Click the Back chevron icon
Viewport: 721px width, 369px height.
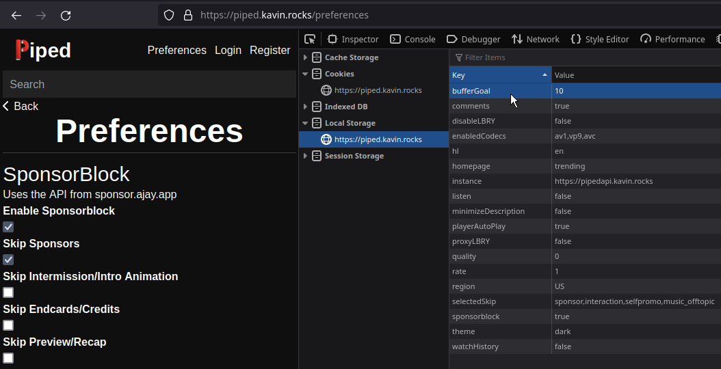point(6,106)
